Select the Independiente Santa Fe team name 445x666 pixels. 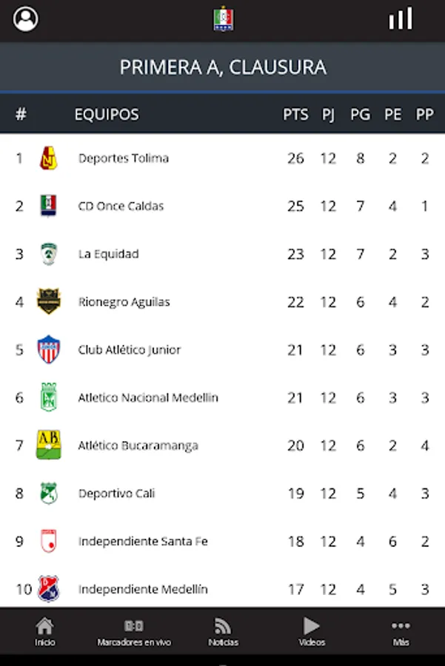143,542
